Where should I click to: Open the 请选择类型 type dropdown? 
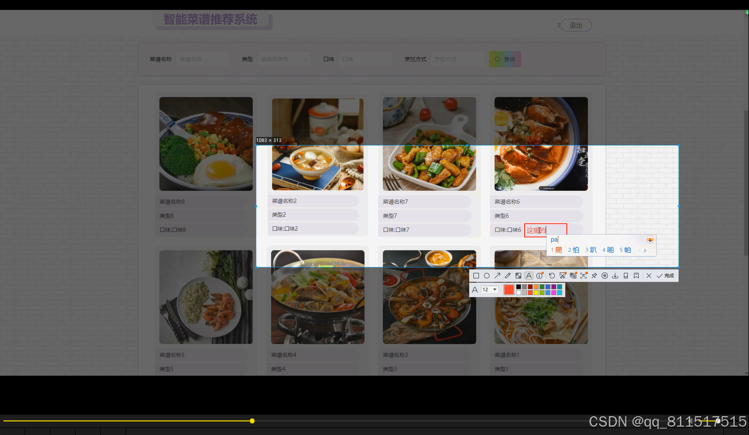[284, 59]
